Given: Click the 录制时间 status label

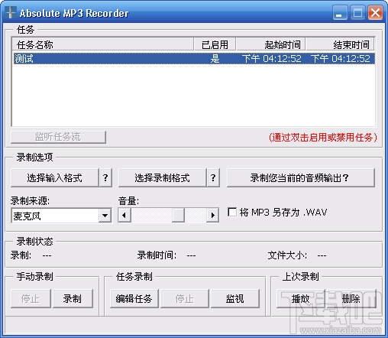Looking at the screenshot, I should point(157,255).
